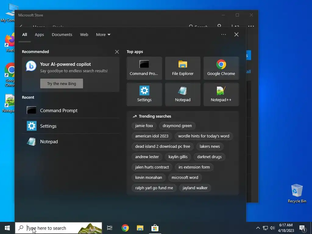Expand the More filter dropdown
Screen dimensions: 312x234
[x=103, y=35]
